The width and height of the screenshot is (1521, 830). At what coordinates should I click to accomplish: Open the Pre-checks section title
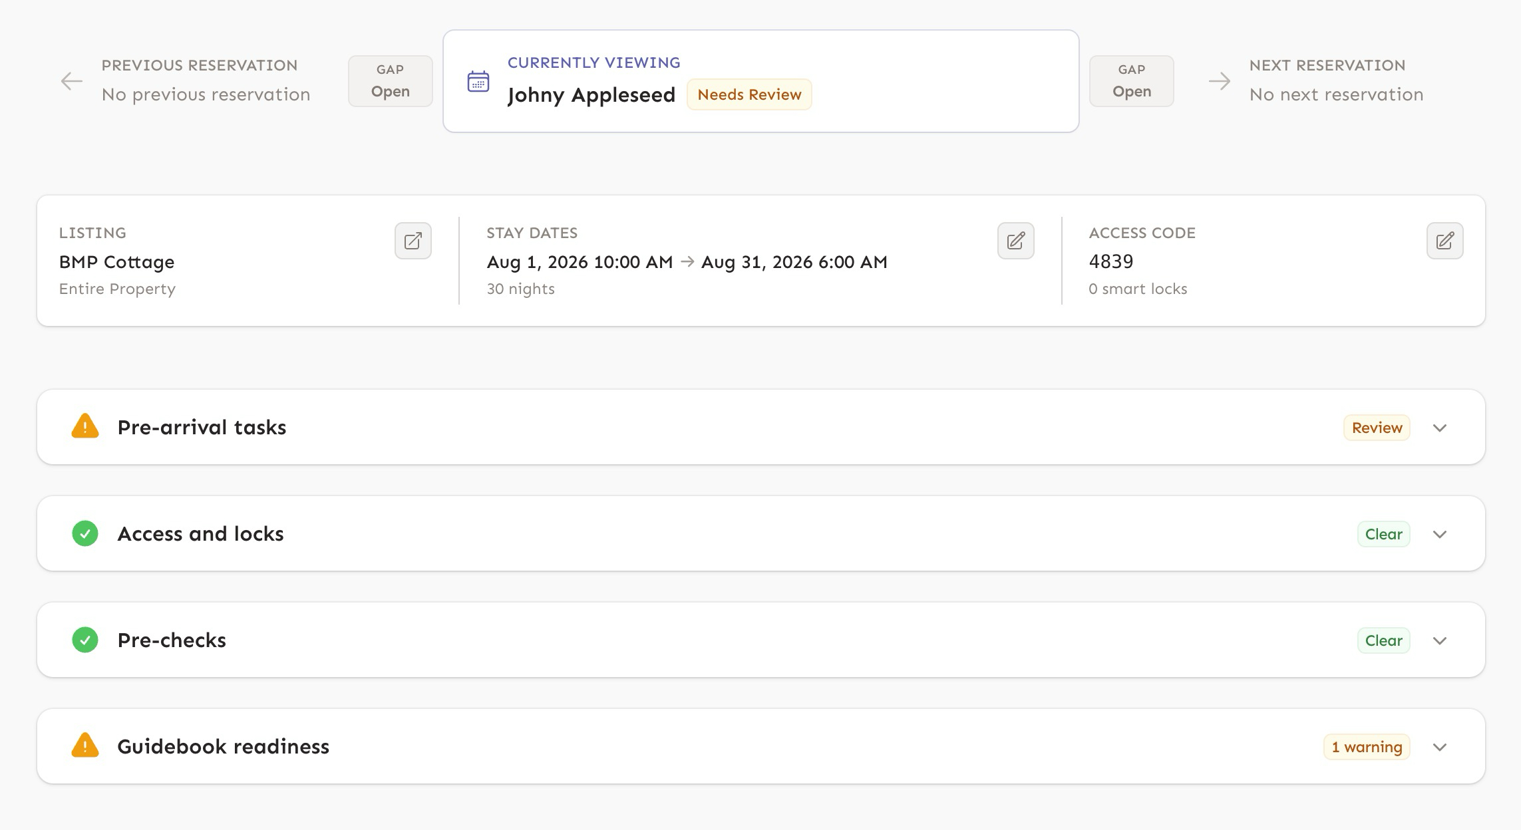(x=172, y=640)
